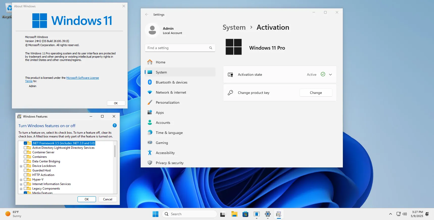Open Personalization settings
Screen dimensions: 434x220
[x=180, y=102]
